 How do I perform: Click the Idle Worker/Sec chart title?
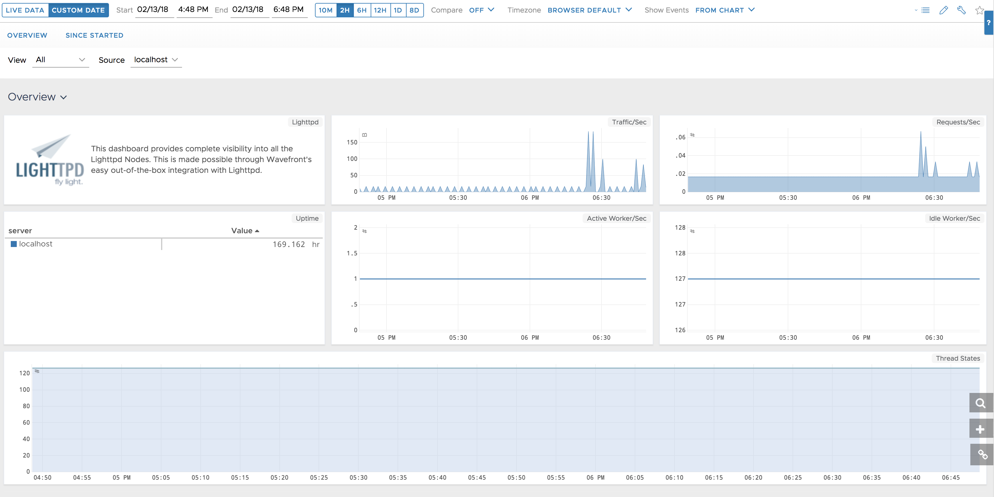[954, 219]
